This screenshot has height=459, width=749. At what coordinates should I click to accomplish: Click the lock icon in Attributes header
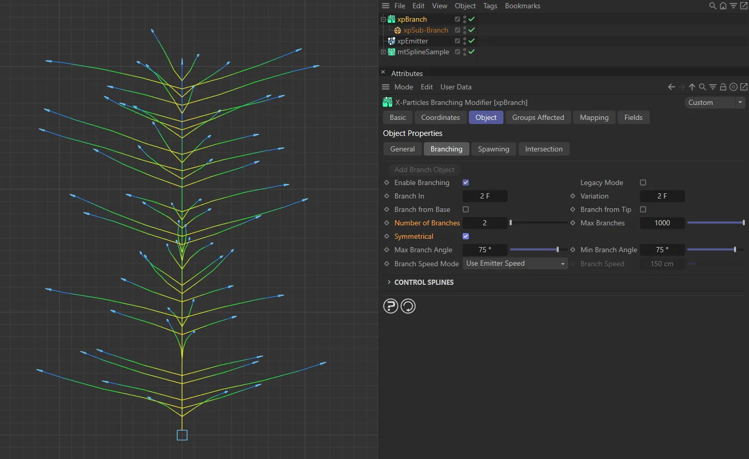coord(723,87)
